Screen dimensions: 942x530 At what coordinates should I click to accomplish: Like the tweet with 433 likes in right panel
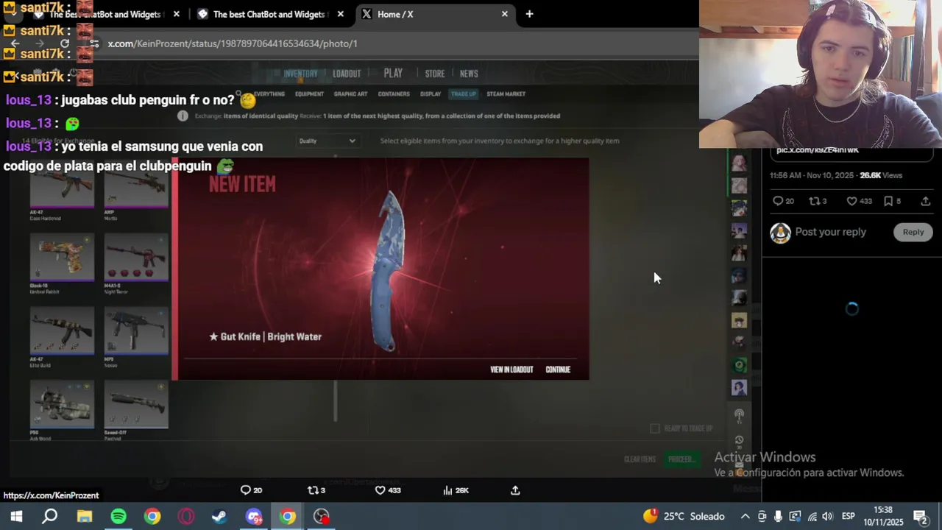[x=851, y=201]
